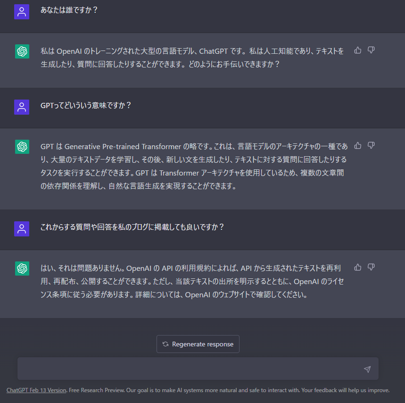
Task: Click the user question about posting to blog
Action: (x=132, y=227)
